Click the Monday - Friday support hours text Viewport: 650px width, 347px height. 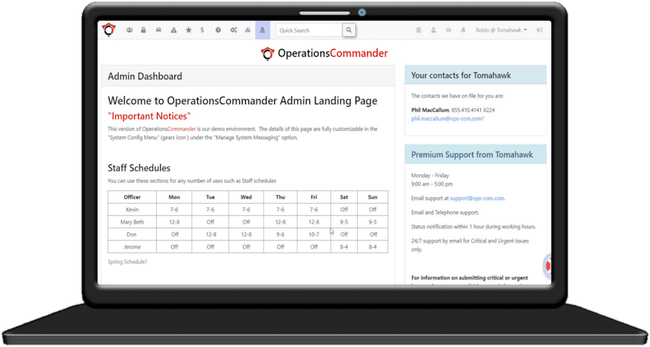(430, 176)
